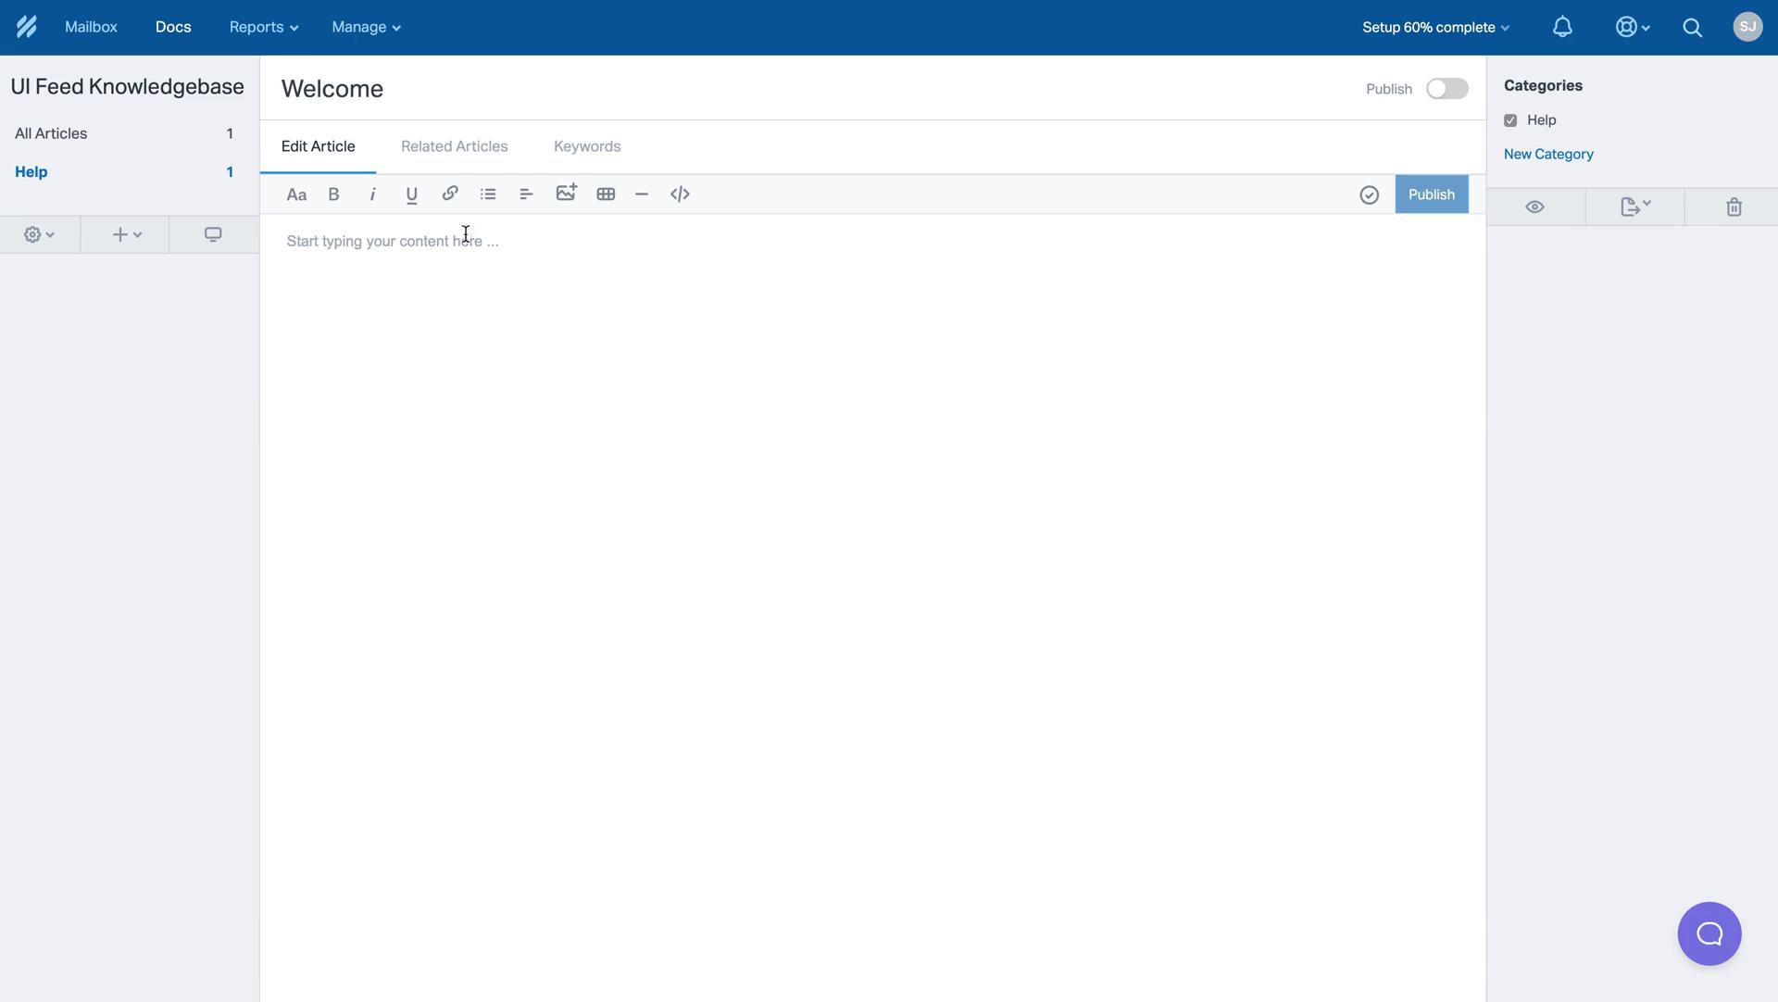1778x1002 pixels.
Task: Click the Underline formatting icon
Action: [x=410, y=194]
